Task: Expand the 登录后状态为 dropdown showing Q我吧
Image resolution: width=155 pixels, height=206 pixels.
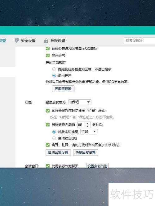Action: coord(80,102)
